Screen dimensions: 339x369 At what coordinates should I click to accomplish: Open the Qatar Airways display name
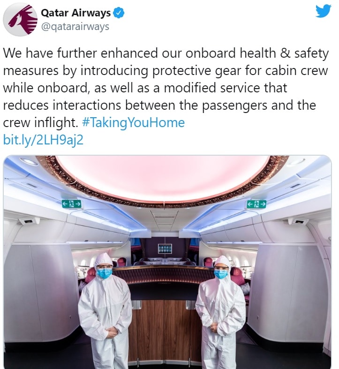tap(75, 13)
